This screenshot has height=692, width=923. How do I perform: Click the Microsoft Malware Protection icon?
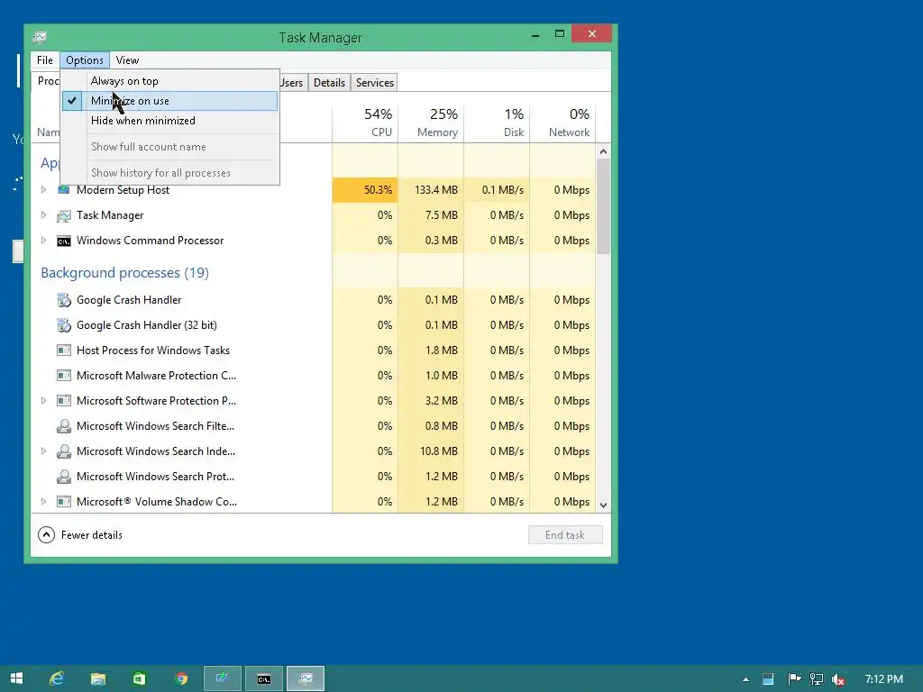(64, 376)
